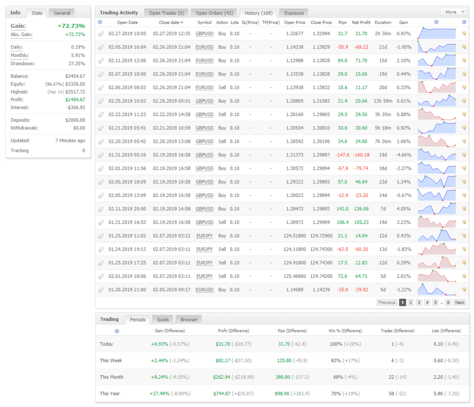Go to the Next page of trade history
Screen dimensions: 474x407
460,302
